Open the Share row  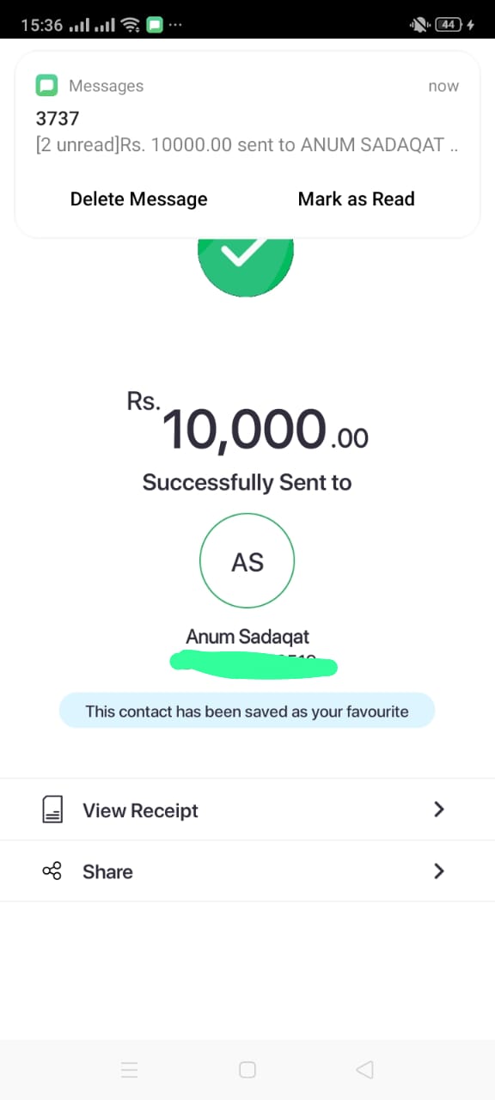coord(247,871)
